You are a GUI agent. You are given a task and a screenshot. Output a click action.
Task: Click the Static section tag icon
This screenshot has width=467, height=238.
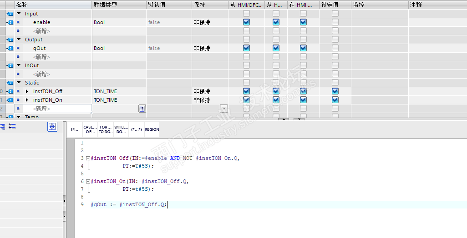(10, 83)
